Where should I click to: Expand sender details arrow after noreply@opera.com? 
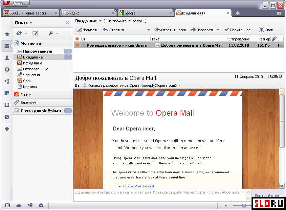tap(180, 85)
